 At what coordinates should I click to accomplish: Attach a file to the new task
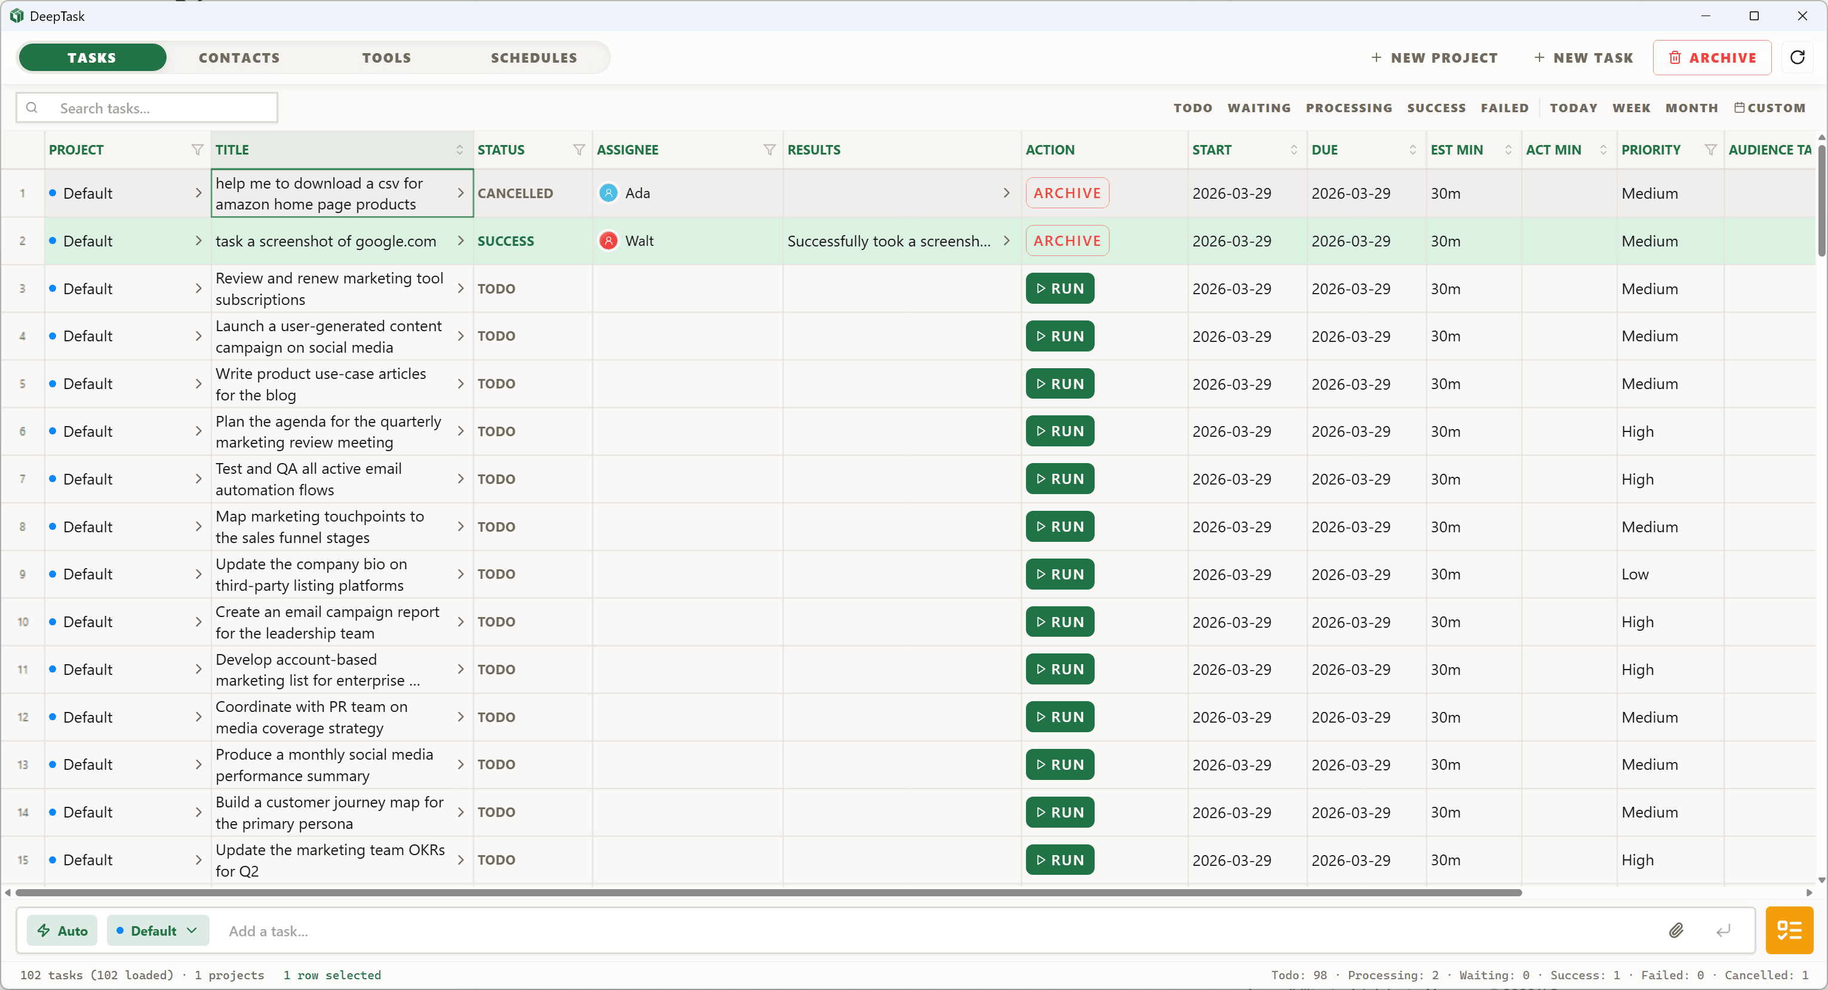(x=1677, y=930)
